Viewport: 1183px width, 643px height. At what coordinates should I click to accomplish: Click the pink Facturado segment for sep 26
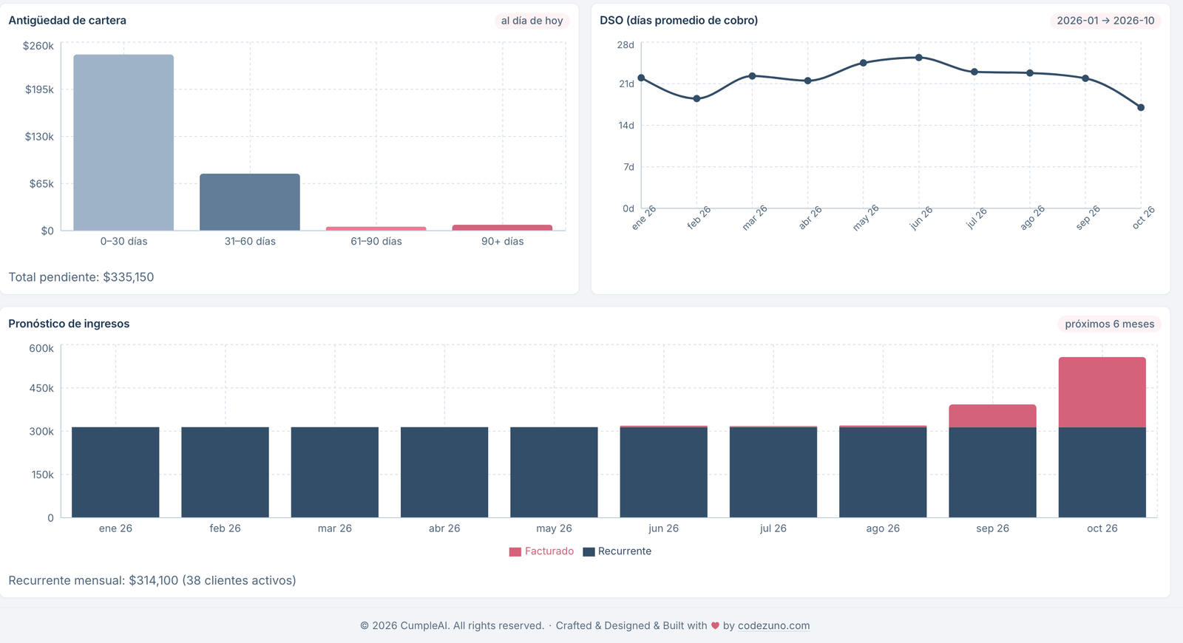(x=992, y=416)
